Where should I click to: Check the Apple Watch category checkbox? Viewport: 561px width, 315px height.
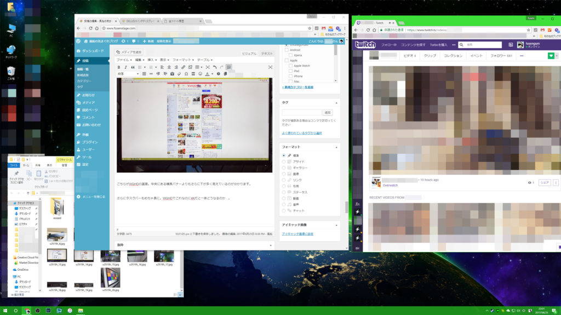tap(290, 66)
